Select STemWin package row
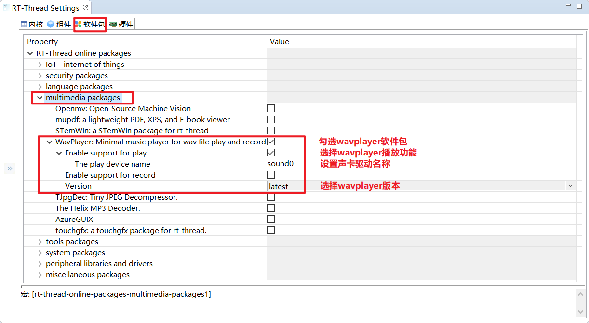Viewport: 589px width, 323px height. [x=132, y=131]
